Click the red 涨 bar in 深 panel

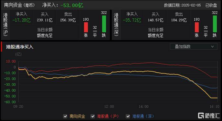click(197, 27)
